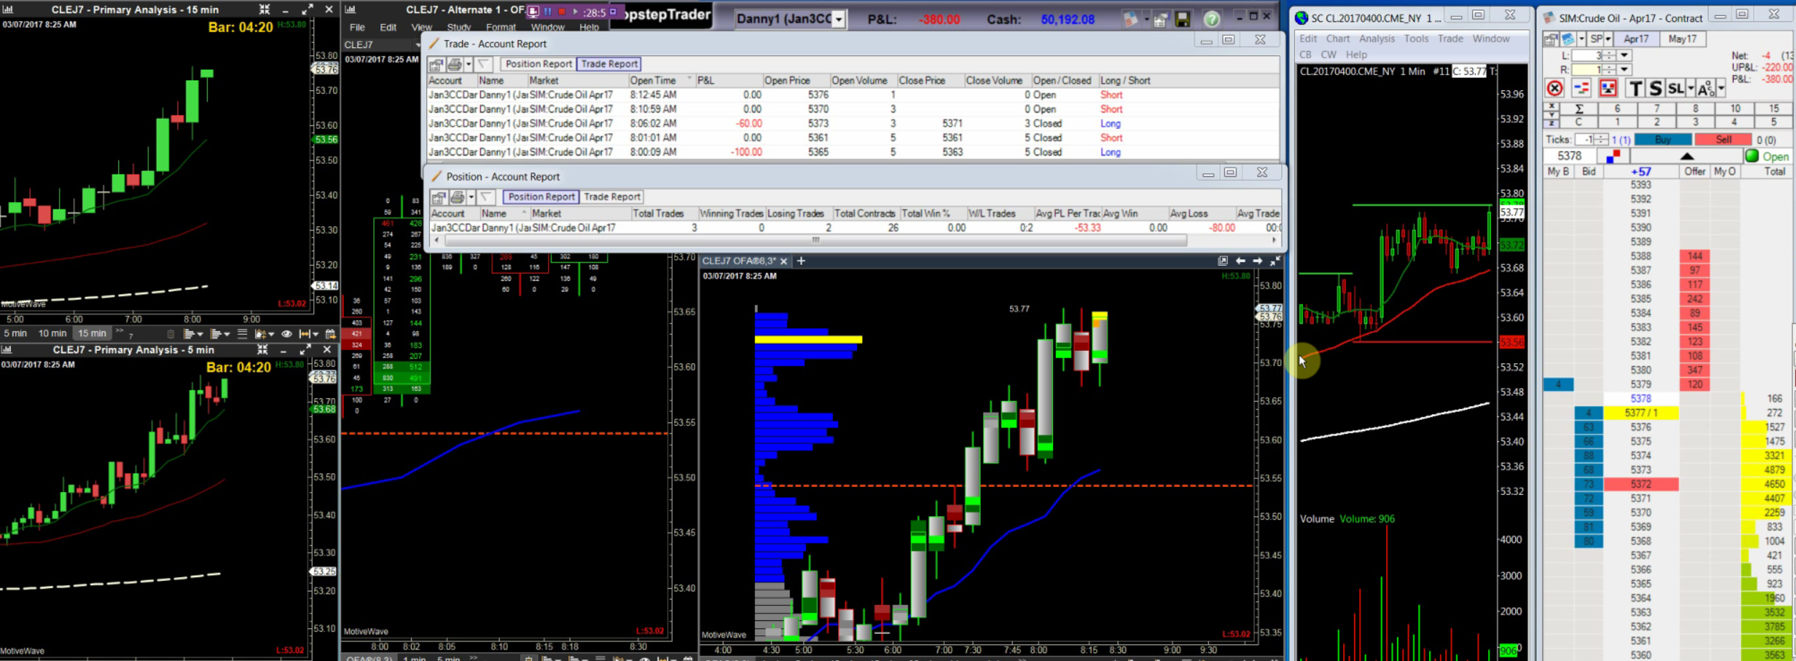The image size is (1796, 661).
Task: Open the Danny1 account dropdown
Action: (x=839, y=19)
